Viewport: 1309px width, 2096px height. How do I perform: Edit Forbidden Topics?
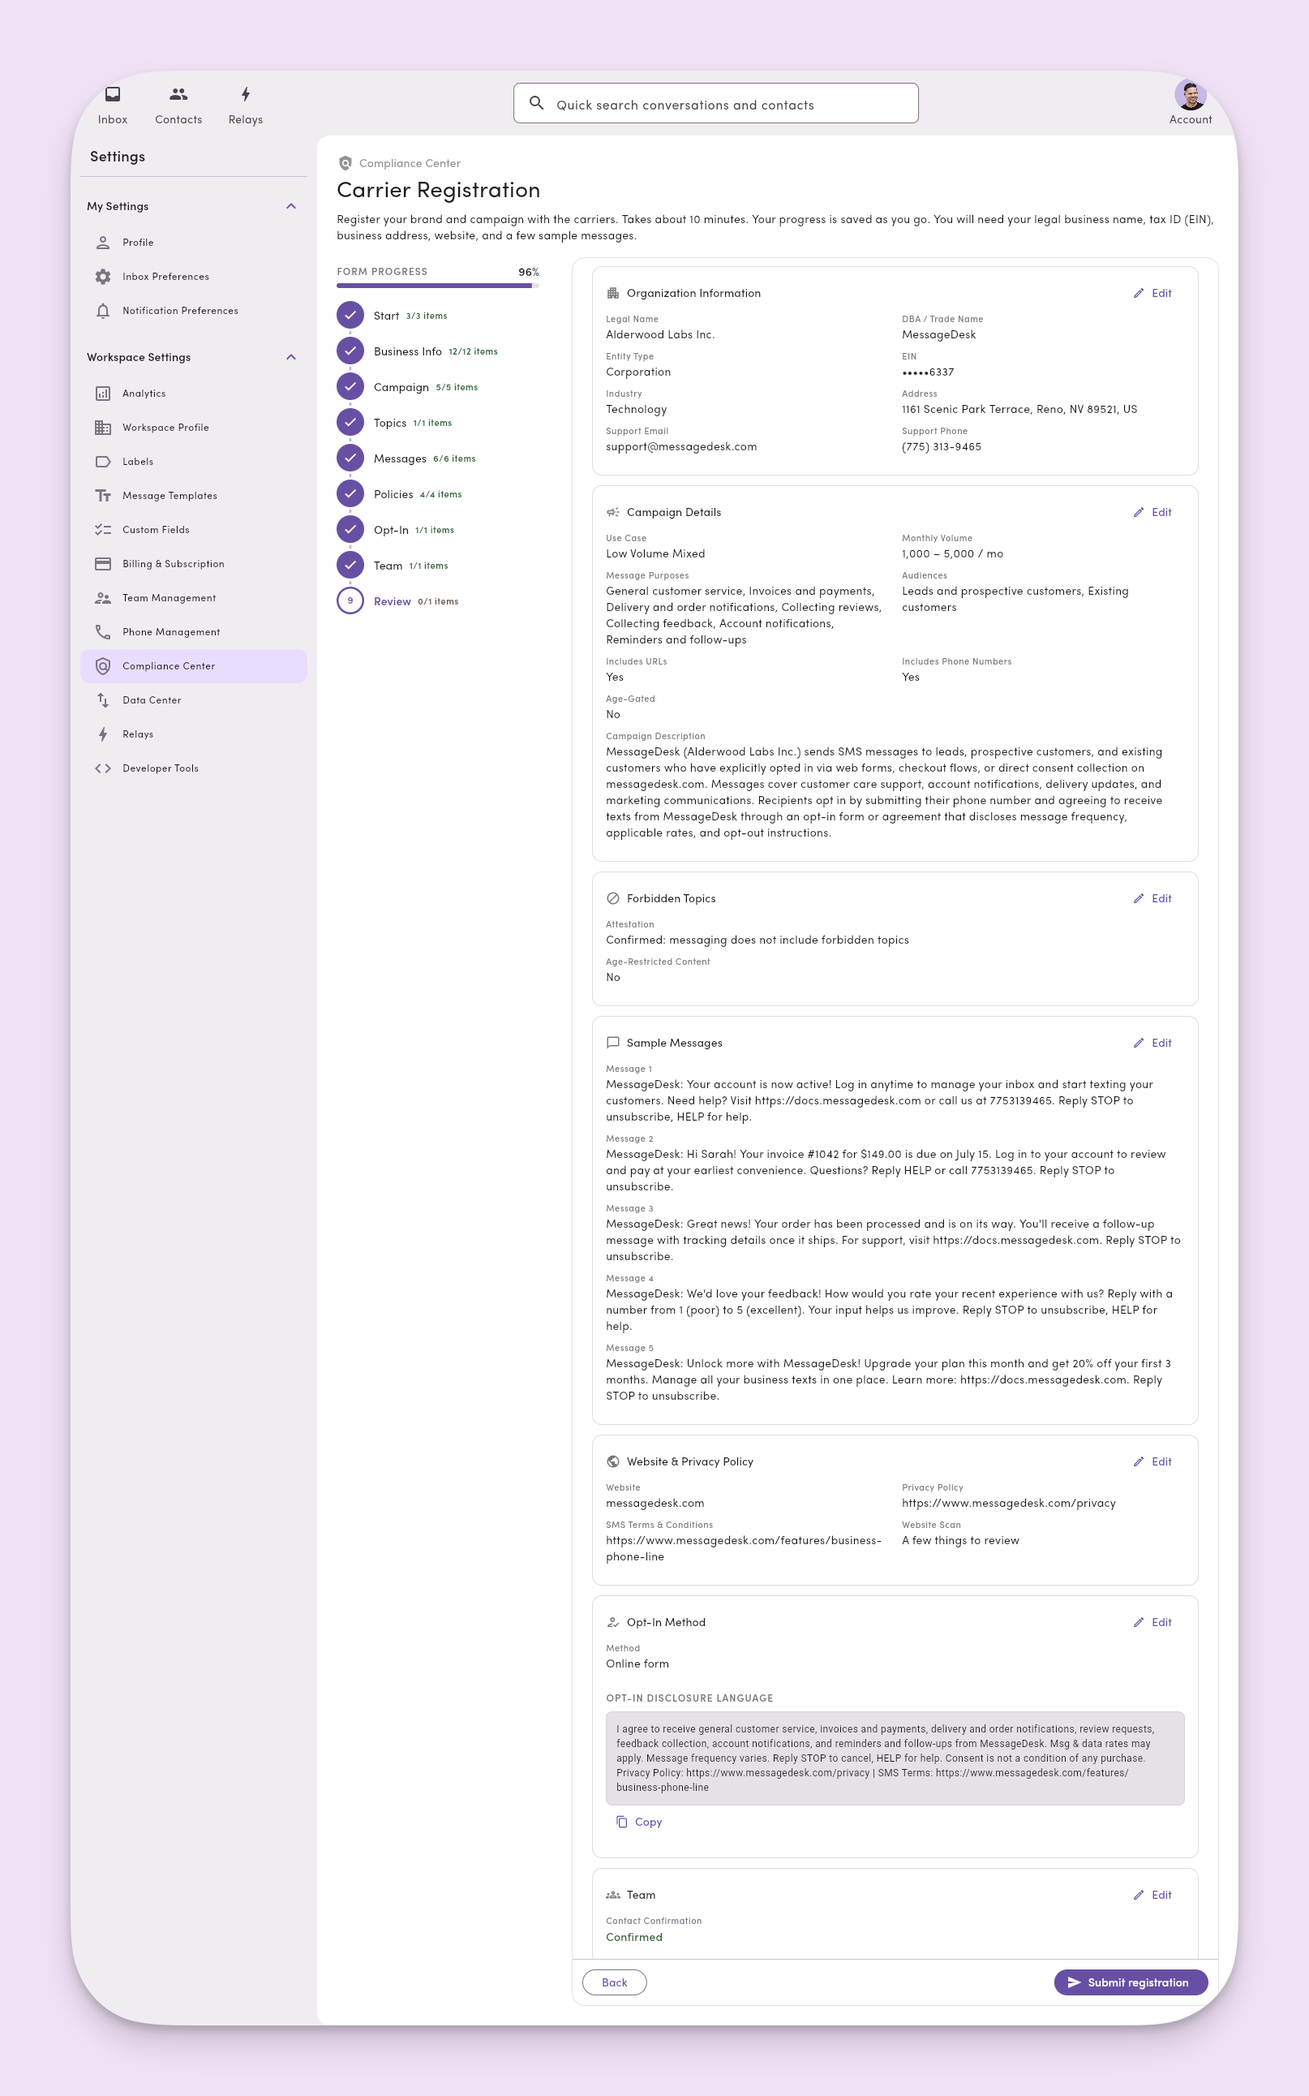pyautogui.click(x=1152, y=898)
